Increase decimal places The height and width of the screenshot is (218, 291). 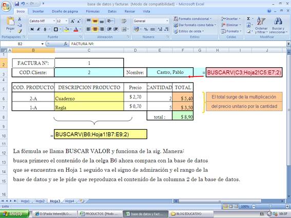160,29
